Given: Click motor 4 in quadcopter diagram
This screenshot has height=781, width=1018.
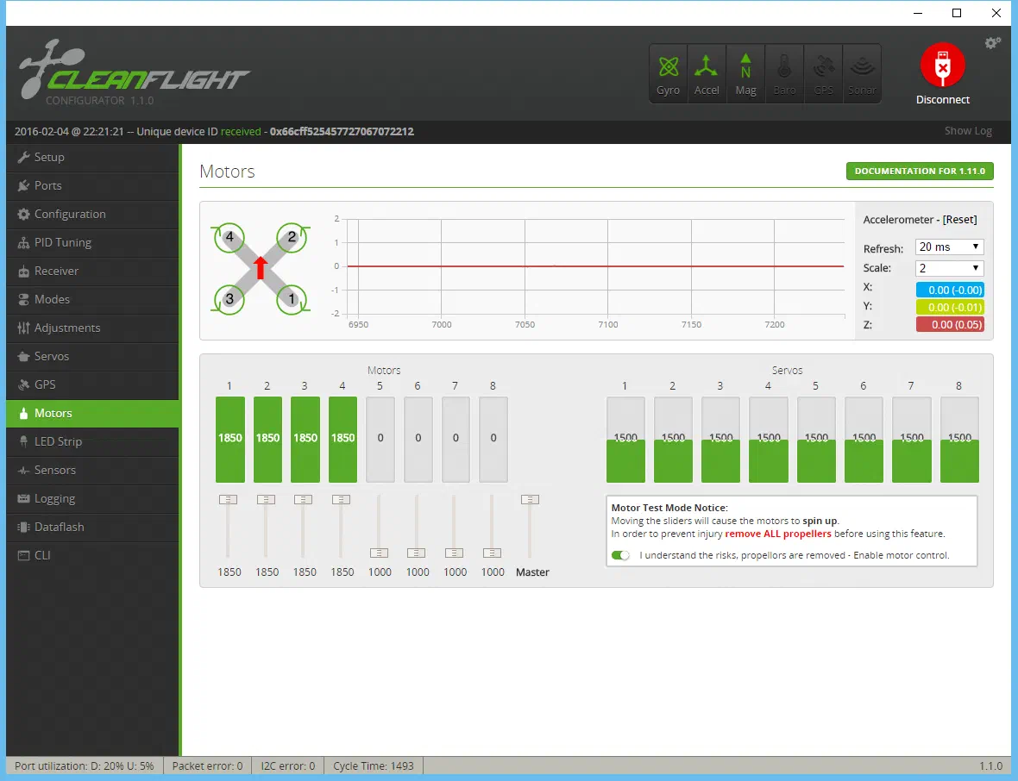Looking at the screenshot, I should (x=229, y=237).
